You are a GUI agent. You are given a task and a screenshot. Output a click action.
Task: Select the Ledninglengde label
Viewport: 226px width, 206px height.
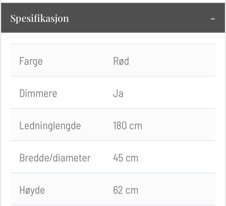pyautogui.click(x=50, y=126)
